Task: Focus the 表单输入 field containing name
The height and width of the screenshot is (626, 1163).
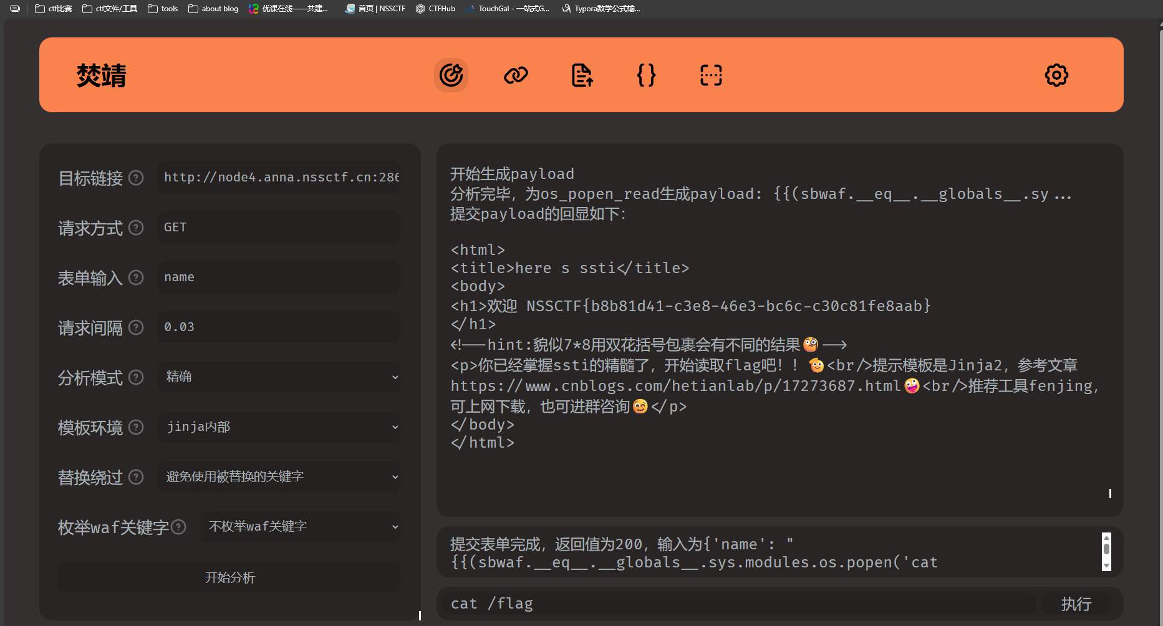Action: (x=279, y=277)
